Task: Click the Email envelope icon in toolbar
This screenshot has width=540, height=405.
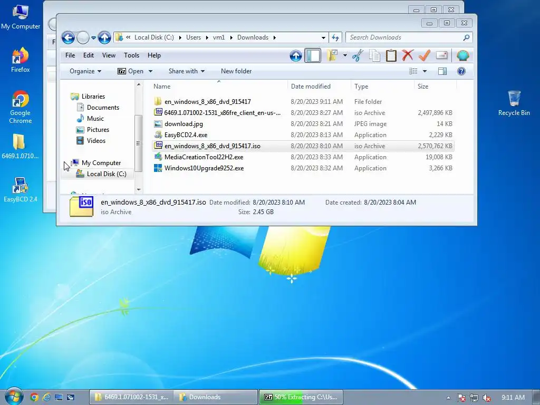Action: (441, 55)
